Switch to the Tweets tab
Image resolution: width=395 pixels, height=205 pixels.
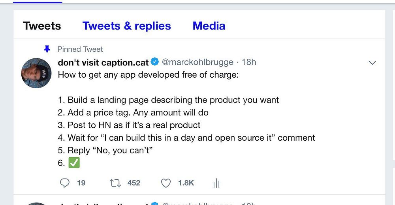(42, 26)
